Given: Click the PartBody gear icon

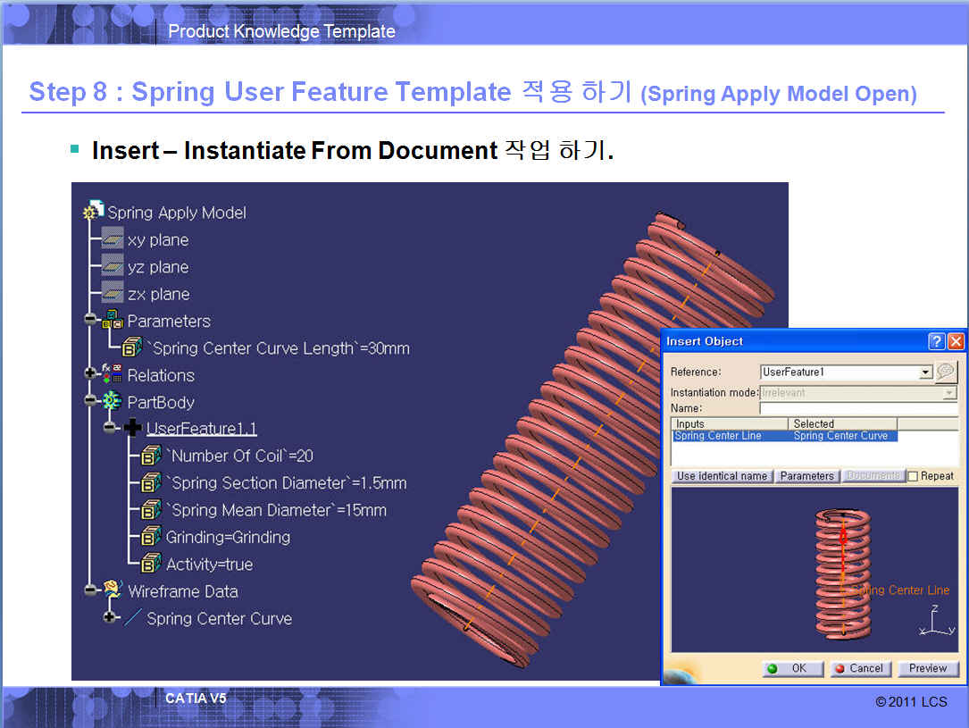Looking at the screenshot, I should (113, 402).
